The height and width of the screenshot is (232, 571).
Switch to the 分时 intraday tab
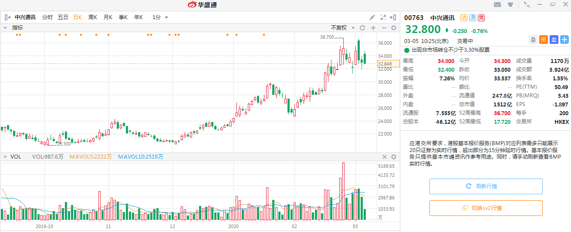[x=47, y=17]
